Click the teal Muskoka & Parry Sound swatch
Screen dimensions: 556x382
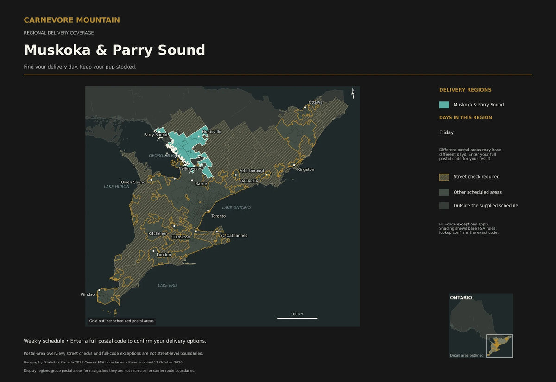pos(444,105)
